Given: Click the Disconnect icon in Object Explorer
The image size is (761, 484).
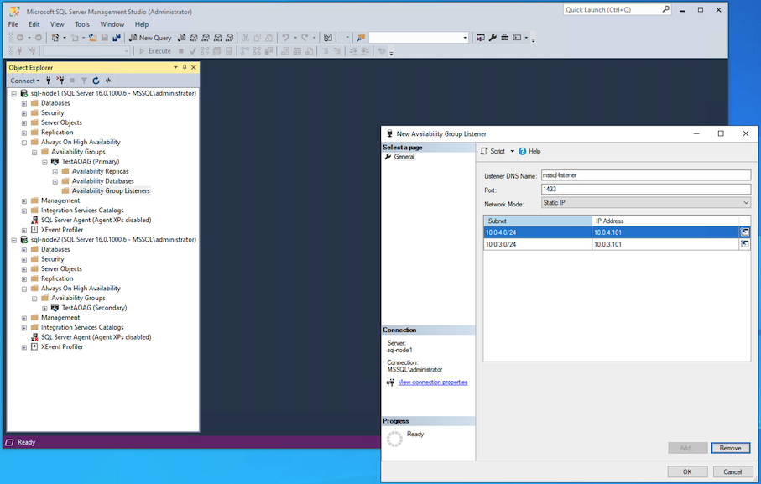Looking at the screenshot, I should (x=60, y=81).
